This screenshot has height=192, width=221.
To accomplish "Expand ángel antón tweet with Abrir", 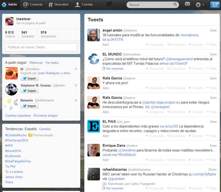I will coord(106,45).
